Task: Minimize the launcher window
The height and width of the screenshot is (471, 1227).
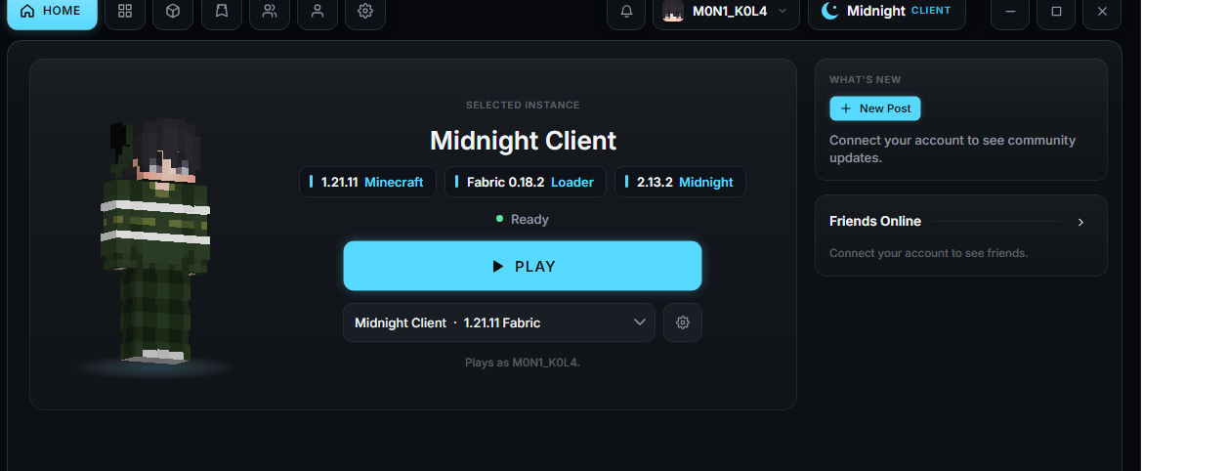Action: (1010, 11)
